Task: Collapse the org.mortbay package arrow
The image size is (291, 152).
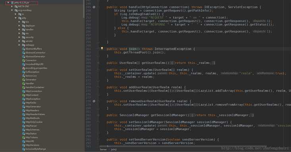Action: [12, 10]
